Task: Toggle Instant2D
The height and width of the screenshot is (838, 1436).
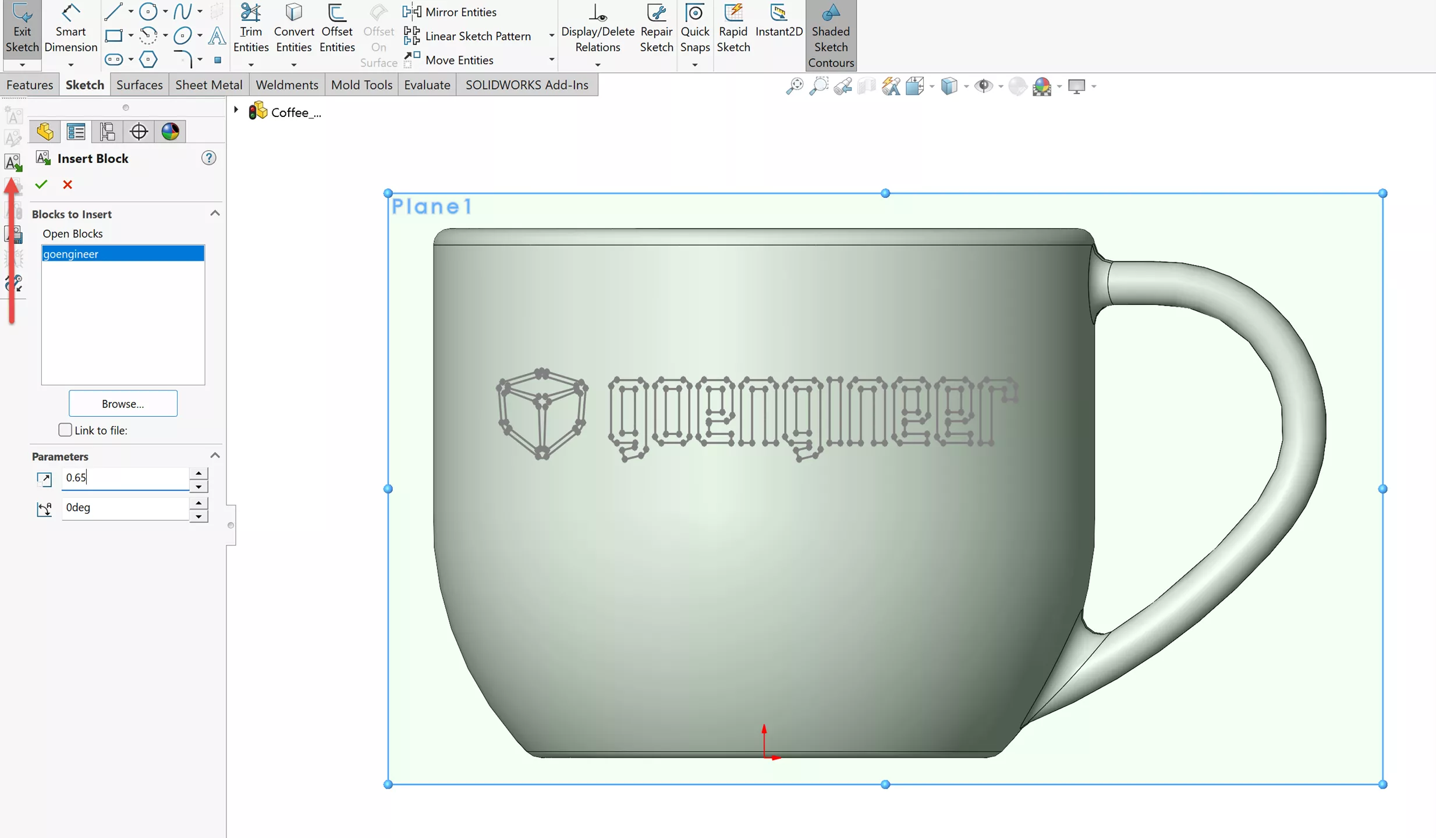Action: (779, 21)
